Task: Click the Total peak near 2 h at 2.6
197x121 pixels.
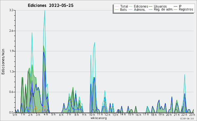Action: point(32,33)
